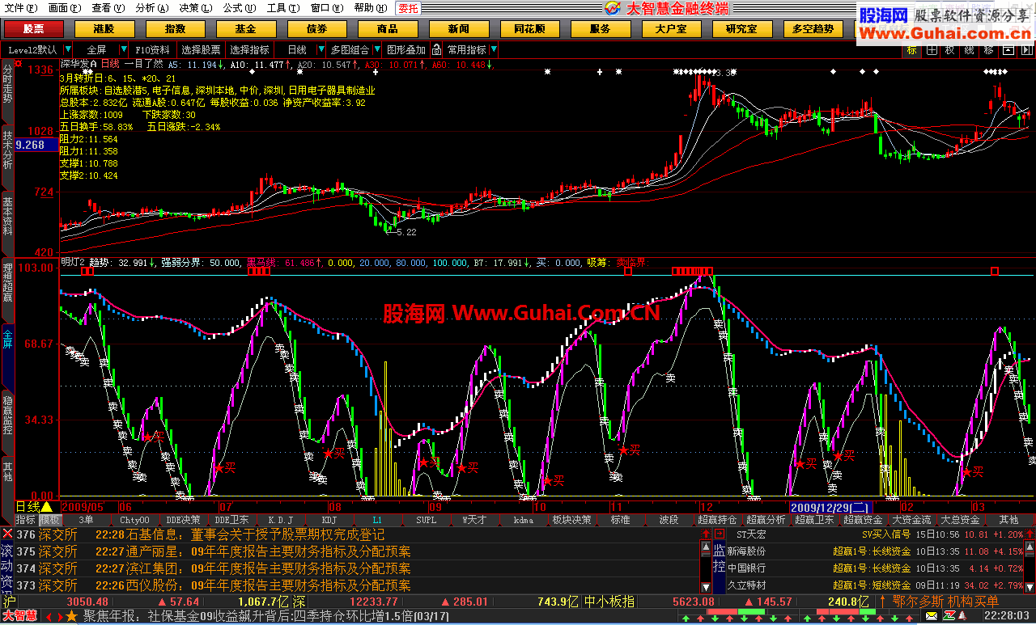
Task: Open the 基金 section
Action: pyautogui.click(x=245, y=29)
